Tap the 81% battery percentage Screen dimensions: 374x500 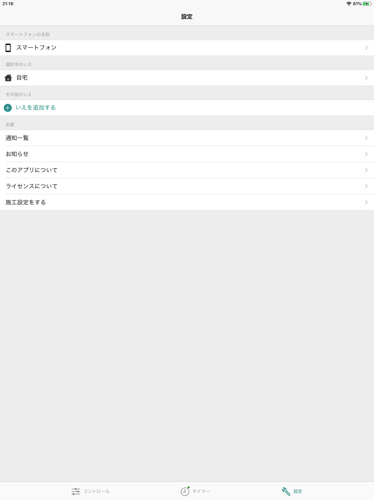coord(357,4)
